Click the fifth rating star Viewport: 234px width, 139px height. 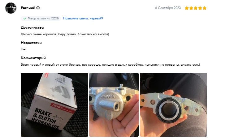click(205, 8)
